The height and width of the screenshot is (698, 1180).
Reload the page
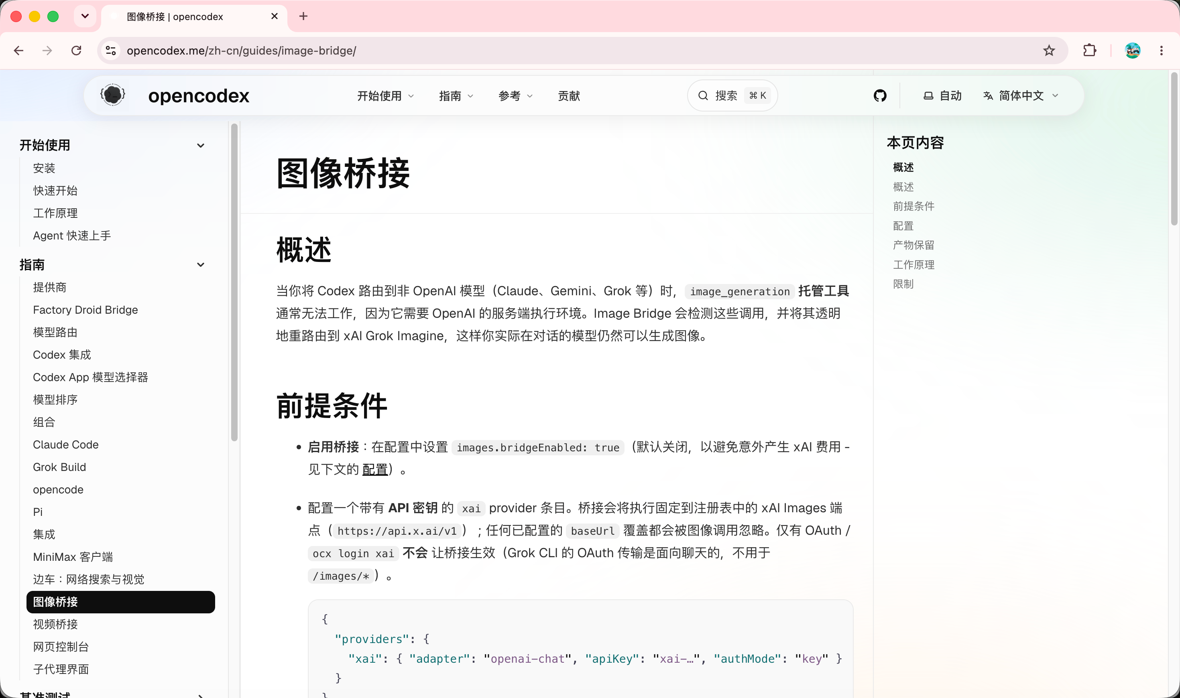tap(76, 50)
